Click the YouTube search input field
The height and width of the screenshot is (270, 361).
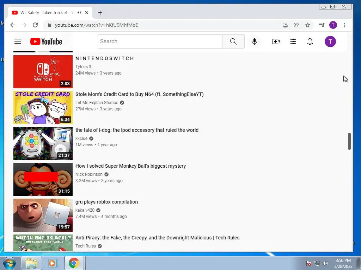(160, 41)
